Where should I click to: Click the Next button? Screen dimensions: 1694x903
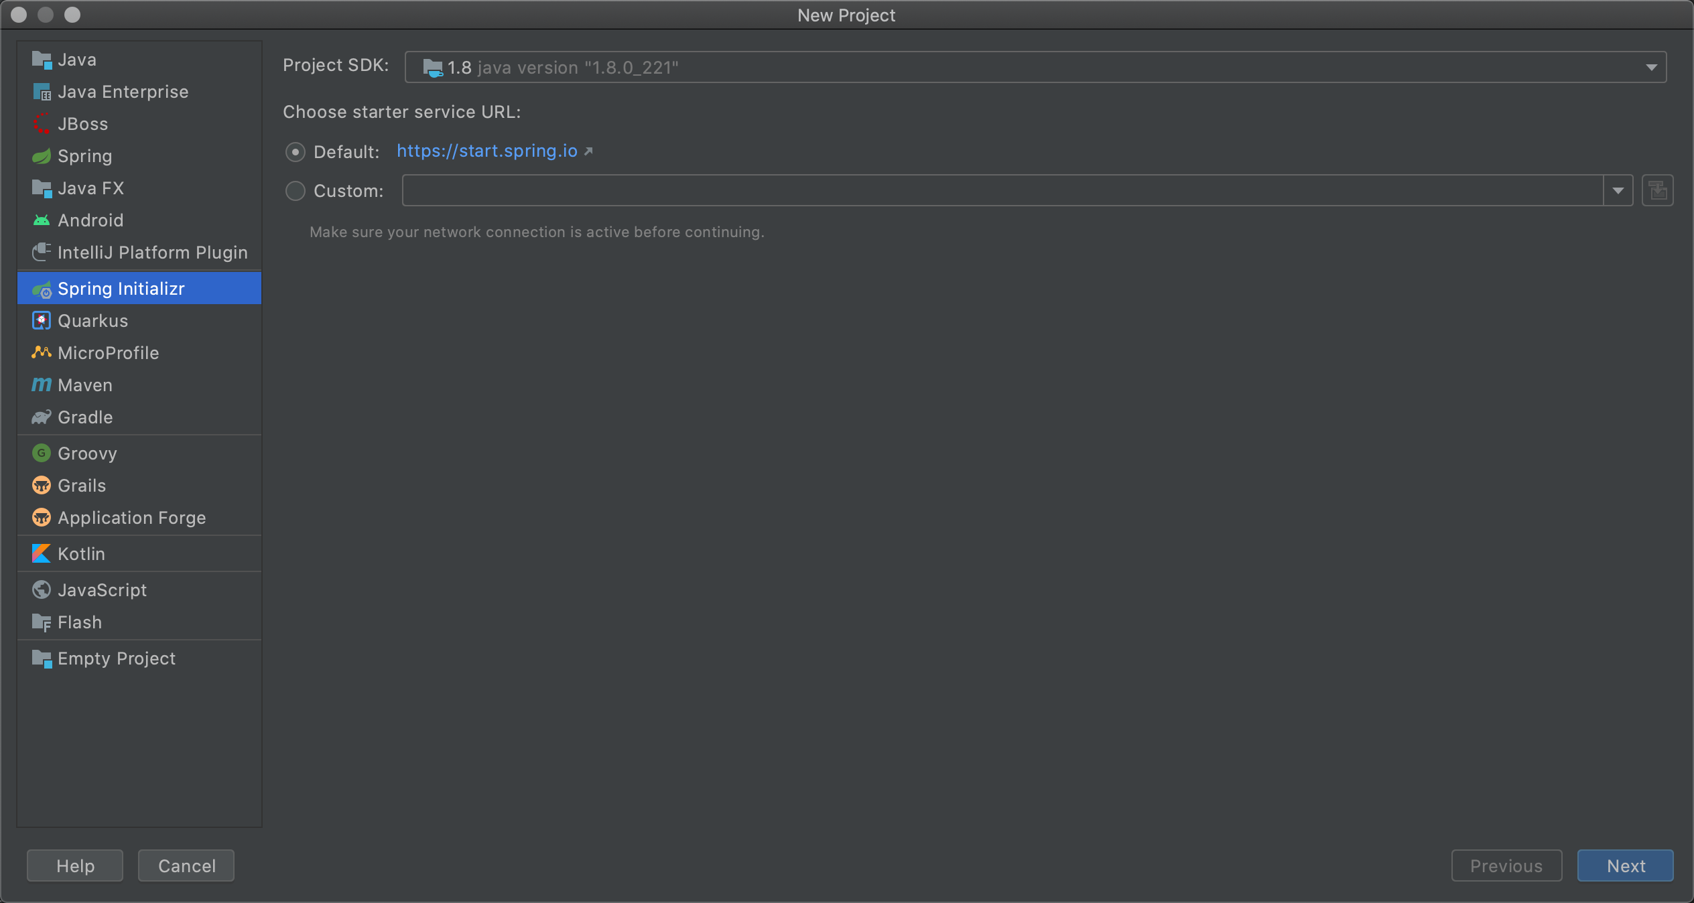pos(1625,865)
